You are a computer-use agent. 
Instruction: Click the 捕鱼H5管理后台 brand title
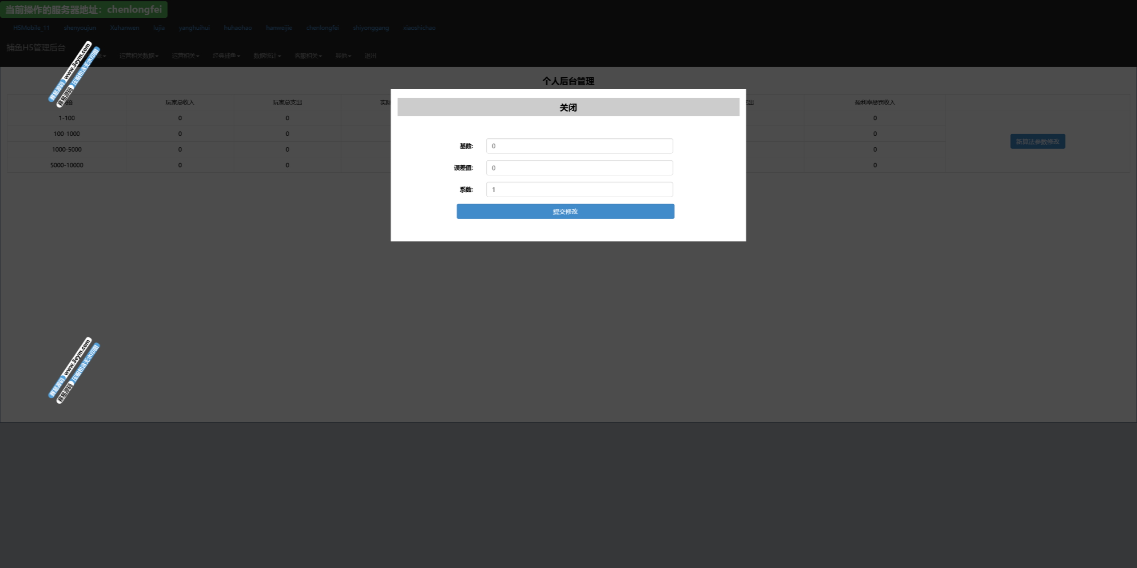(36, 48)
